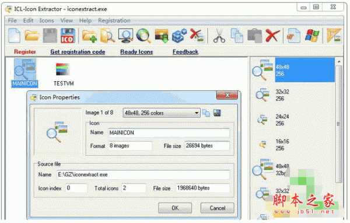Click Cancel in Icon Properties dialog

point(218,208)
